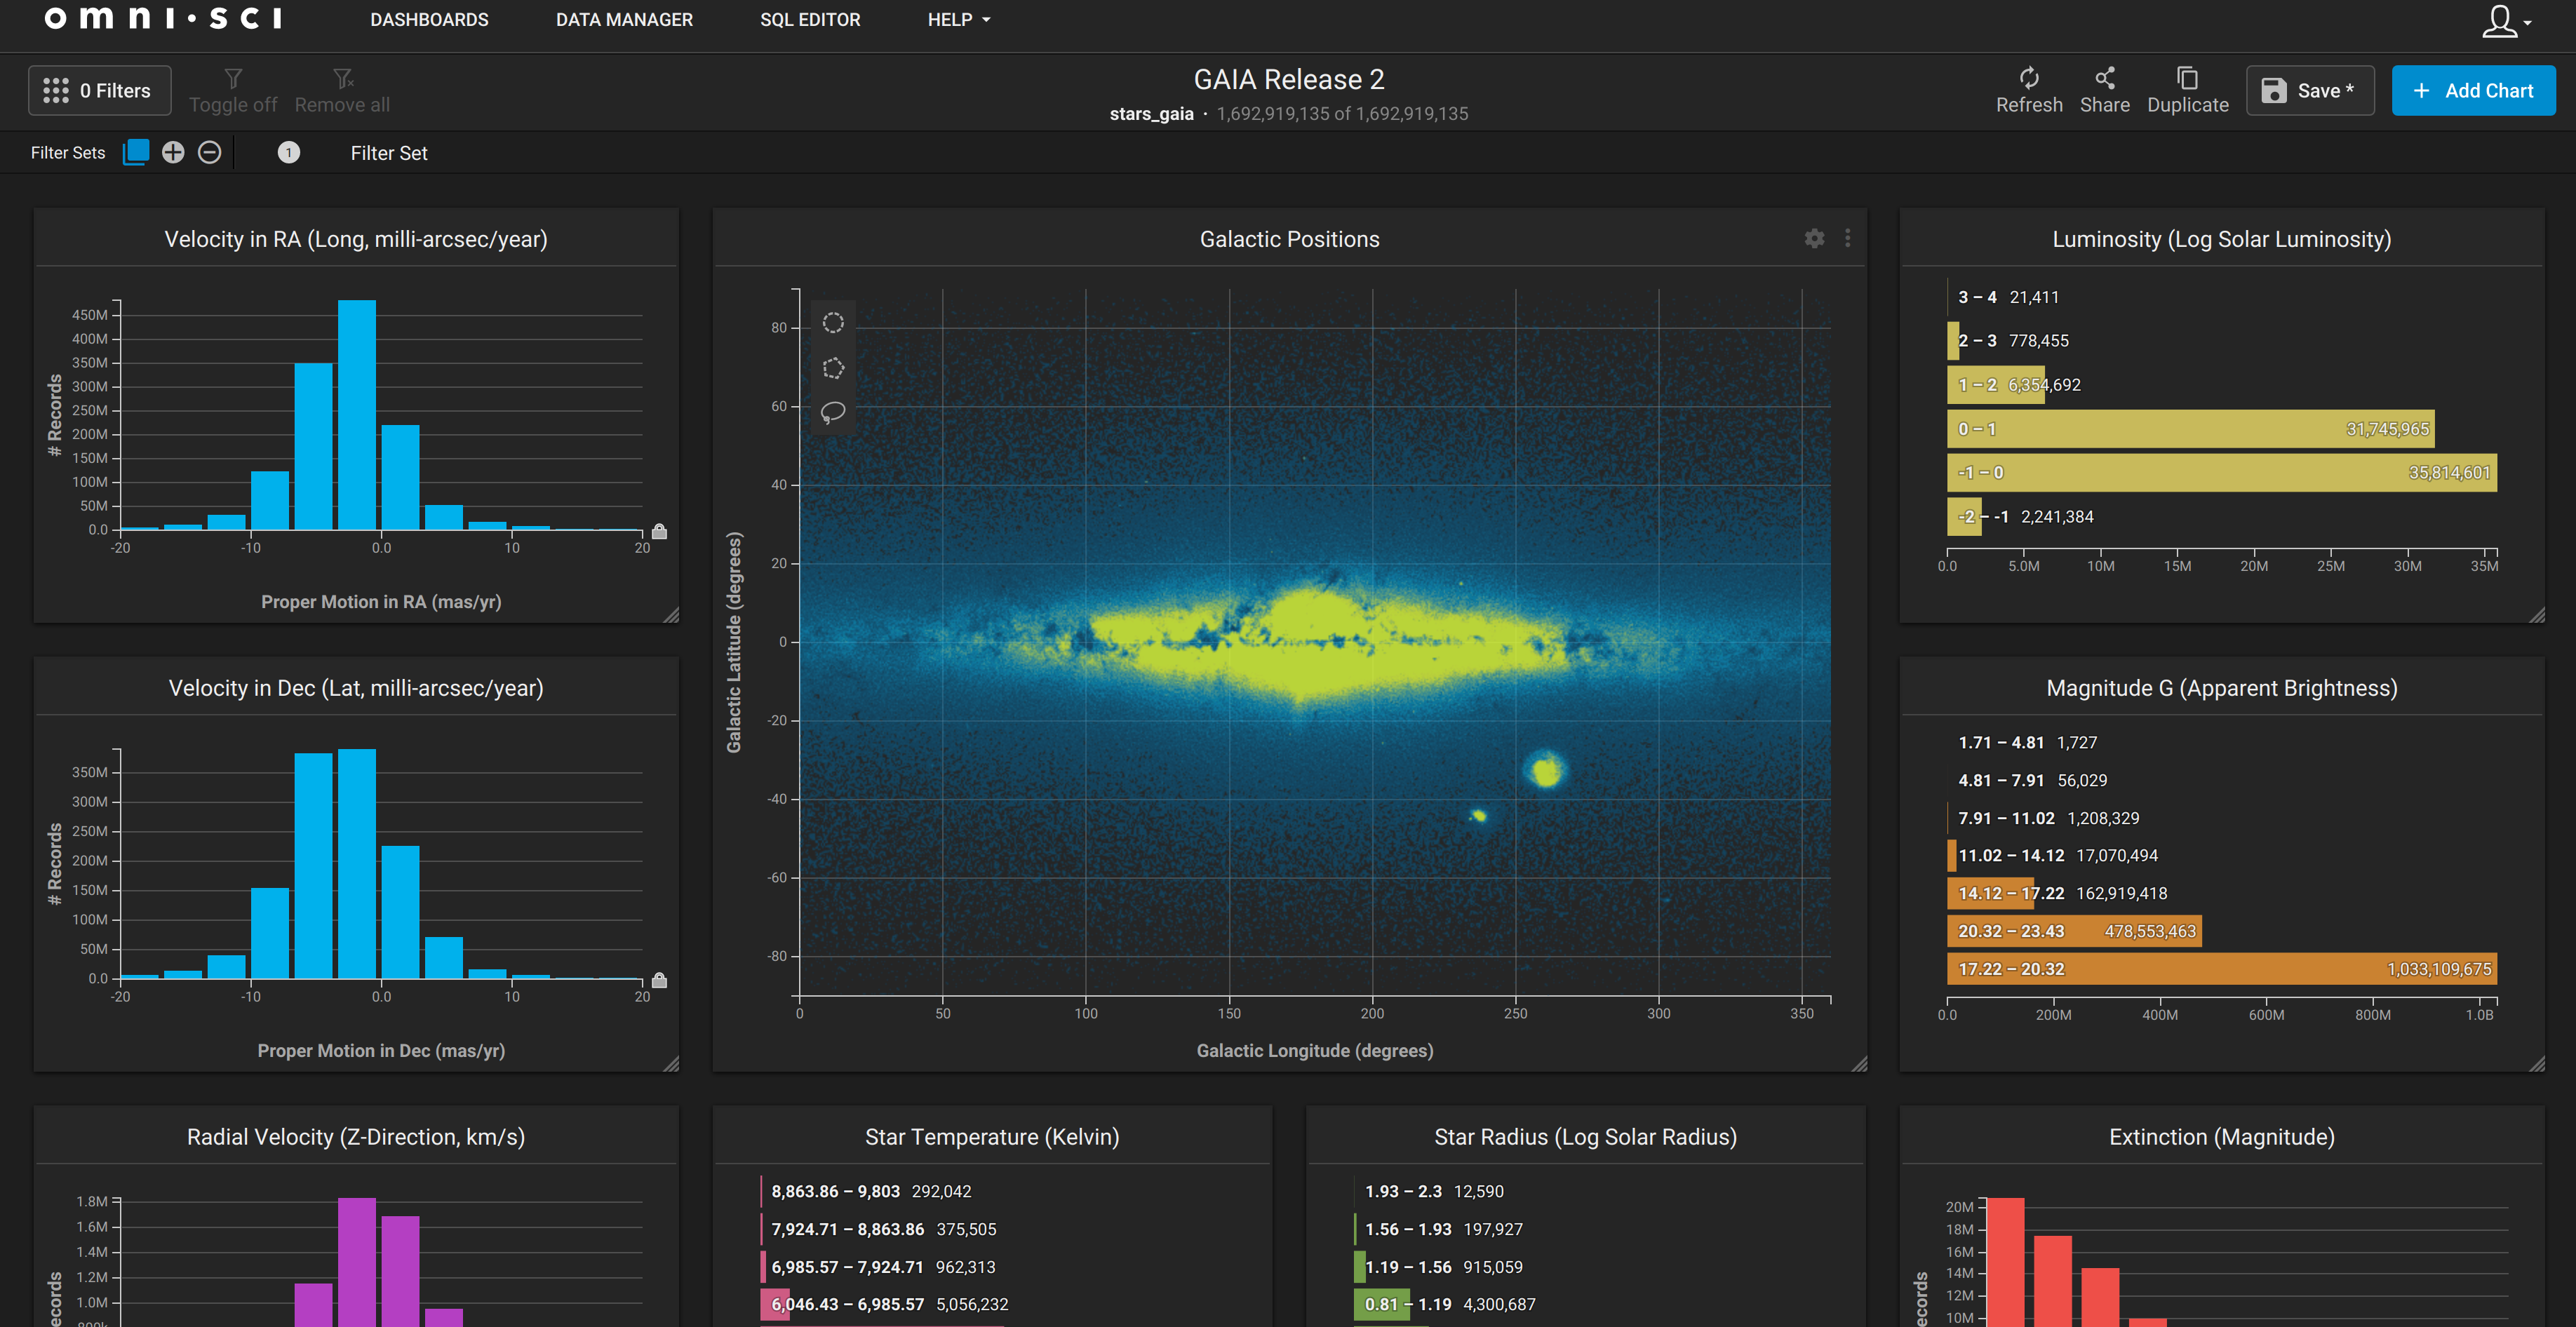Remove a filter set with minus icon
The image size is (2576, 1327).
click(x=209, y=152)
